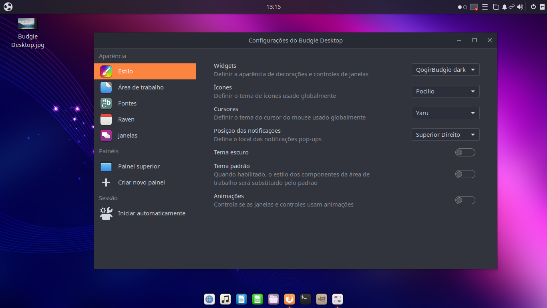
Task: Open the Budgie menu in the top panel
Action: pos(8,7)
